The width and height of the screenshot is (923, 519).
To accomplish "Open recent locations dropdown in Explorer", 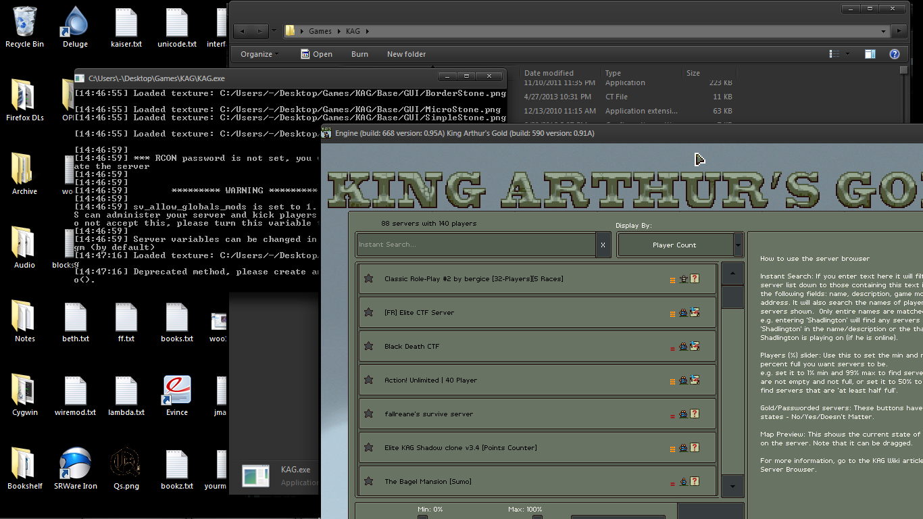I will click(274, 31).
